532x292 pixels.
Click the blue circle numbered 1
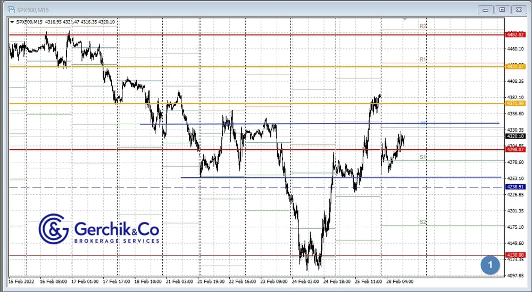490,264
